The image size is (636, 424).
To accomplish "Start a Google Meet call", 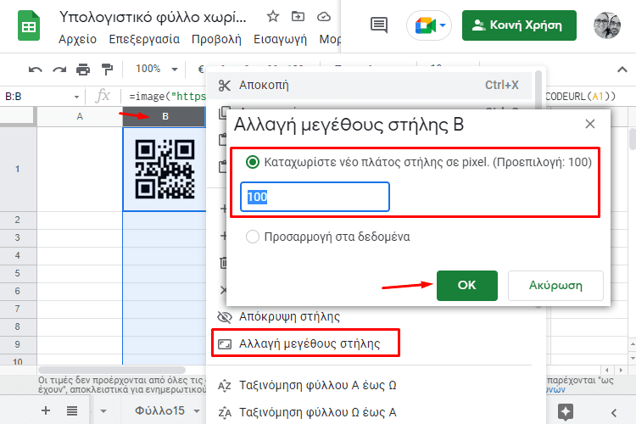I will pos(424,25).
